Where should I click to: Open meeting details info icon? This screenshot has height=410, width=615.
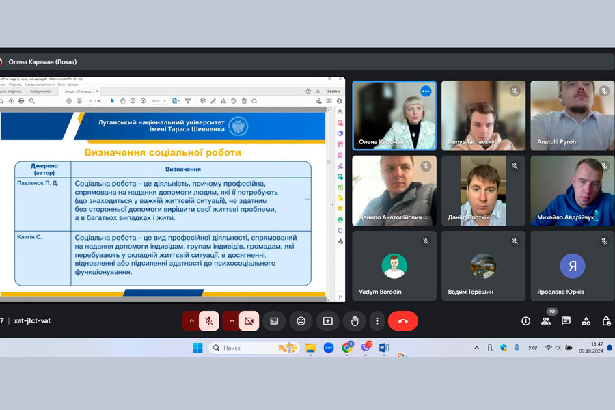(x=525, y=321)
